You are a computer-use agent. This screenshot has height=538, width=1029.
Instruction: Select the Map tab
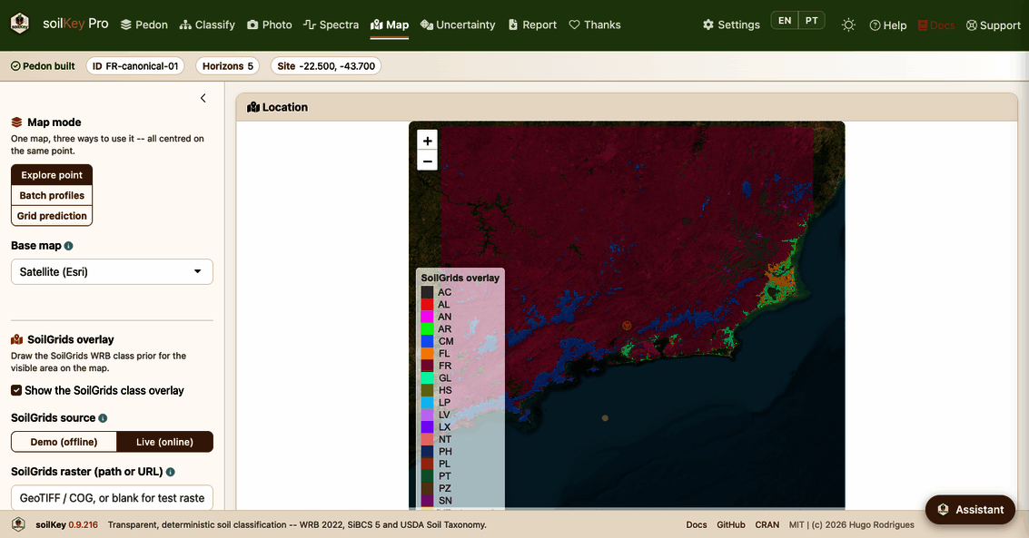tap(389, 24)
